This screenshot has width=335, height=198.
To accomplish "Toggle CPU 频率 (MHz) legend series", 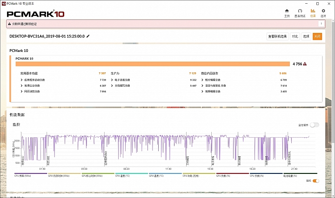I will [x=30, y=175].
